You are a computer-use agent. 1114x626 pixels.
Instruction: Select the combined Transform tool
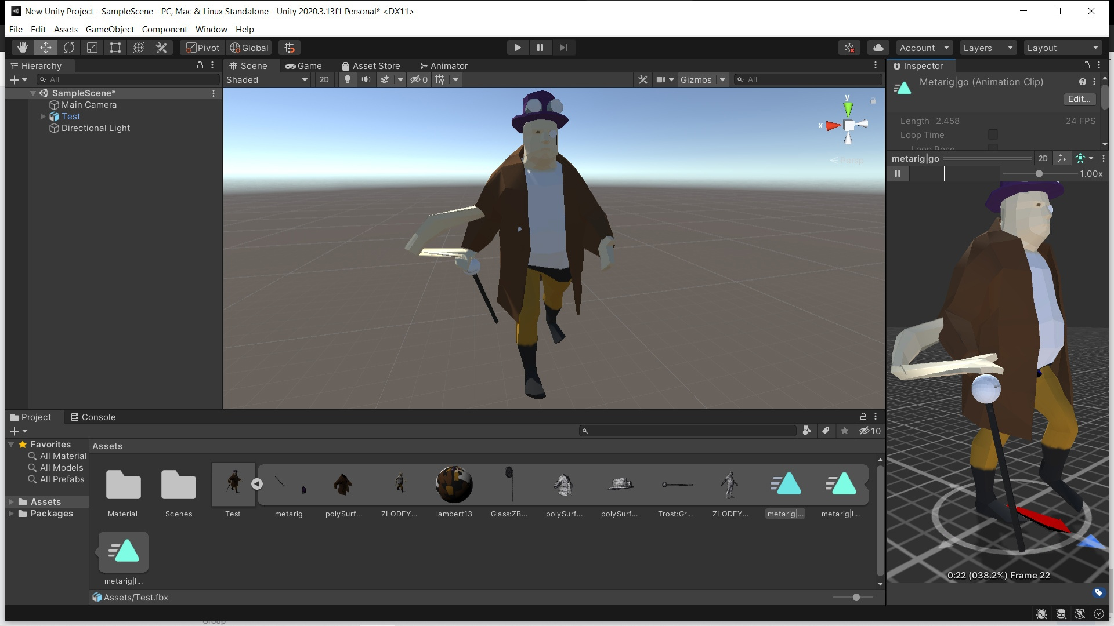[x=138, y=48]
